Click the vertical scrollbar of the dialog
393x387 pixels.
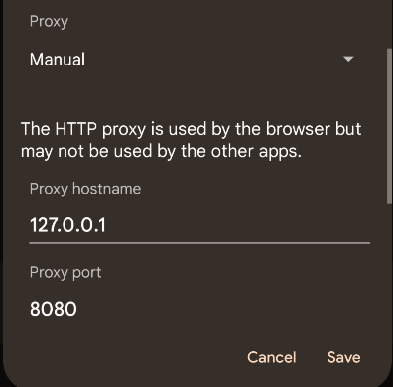389,127
